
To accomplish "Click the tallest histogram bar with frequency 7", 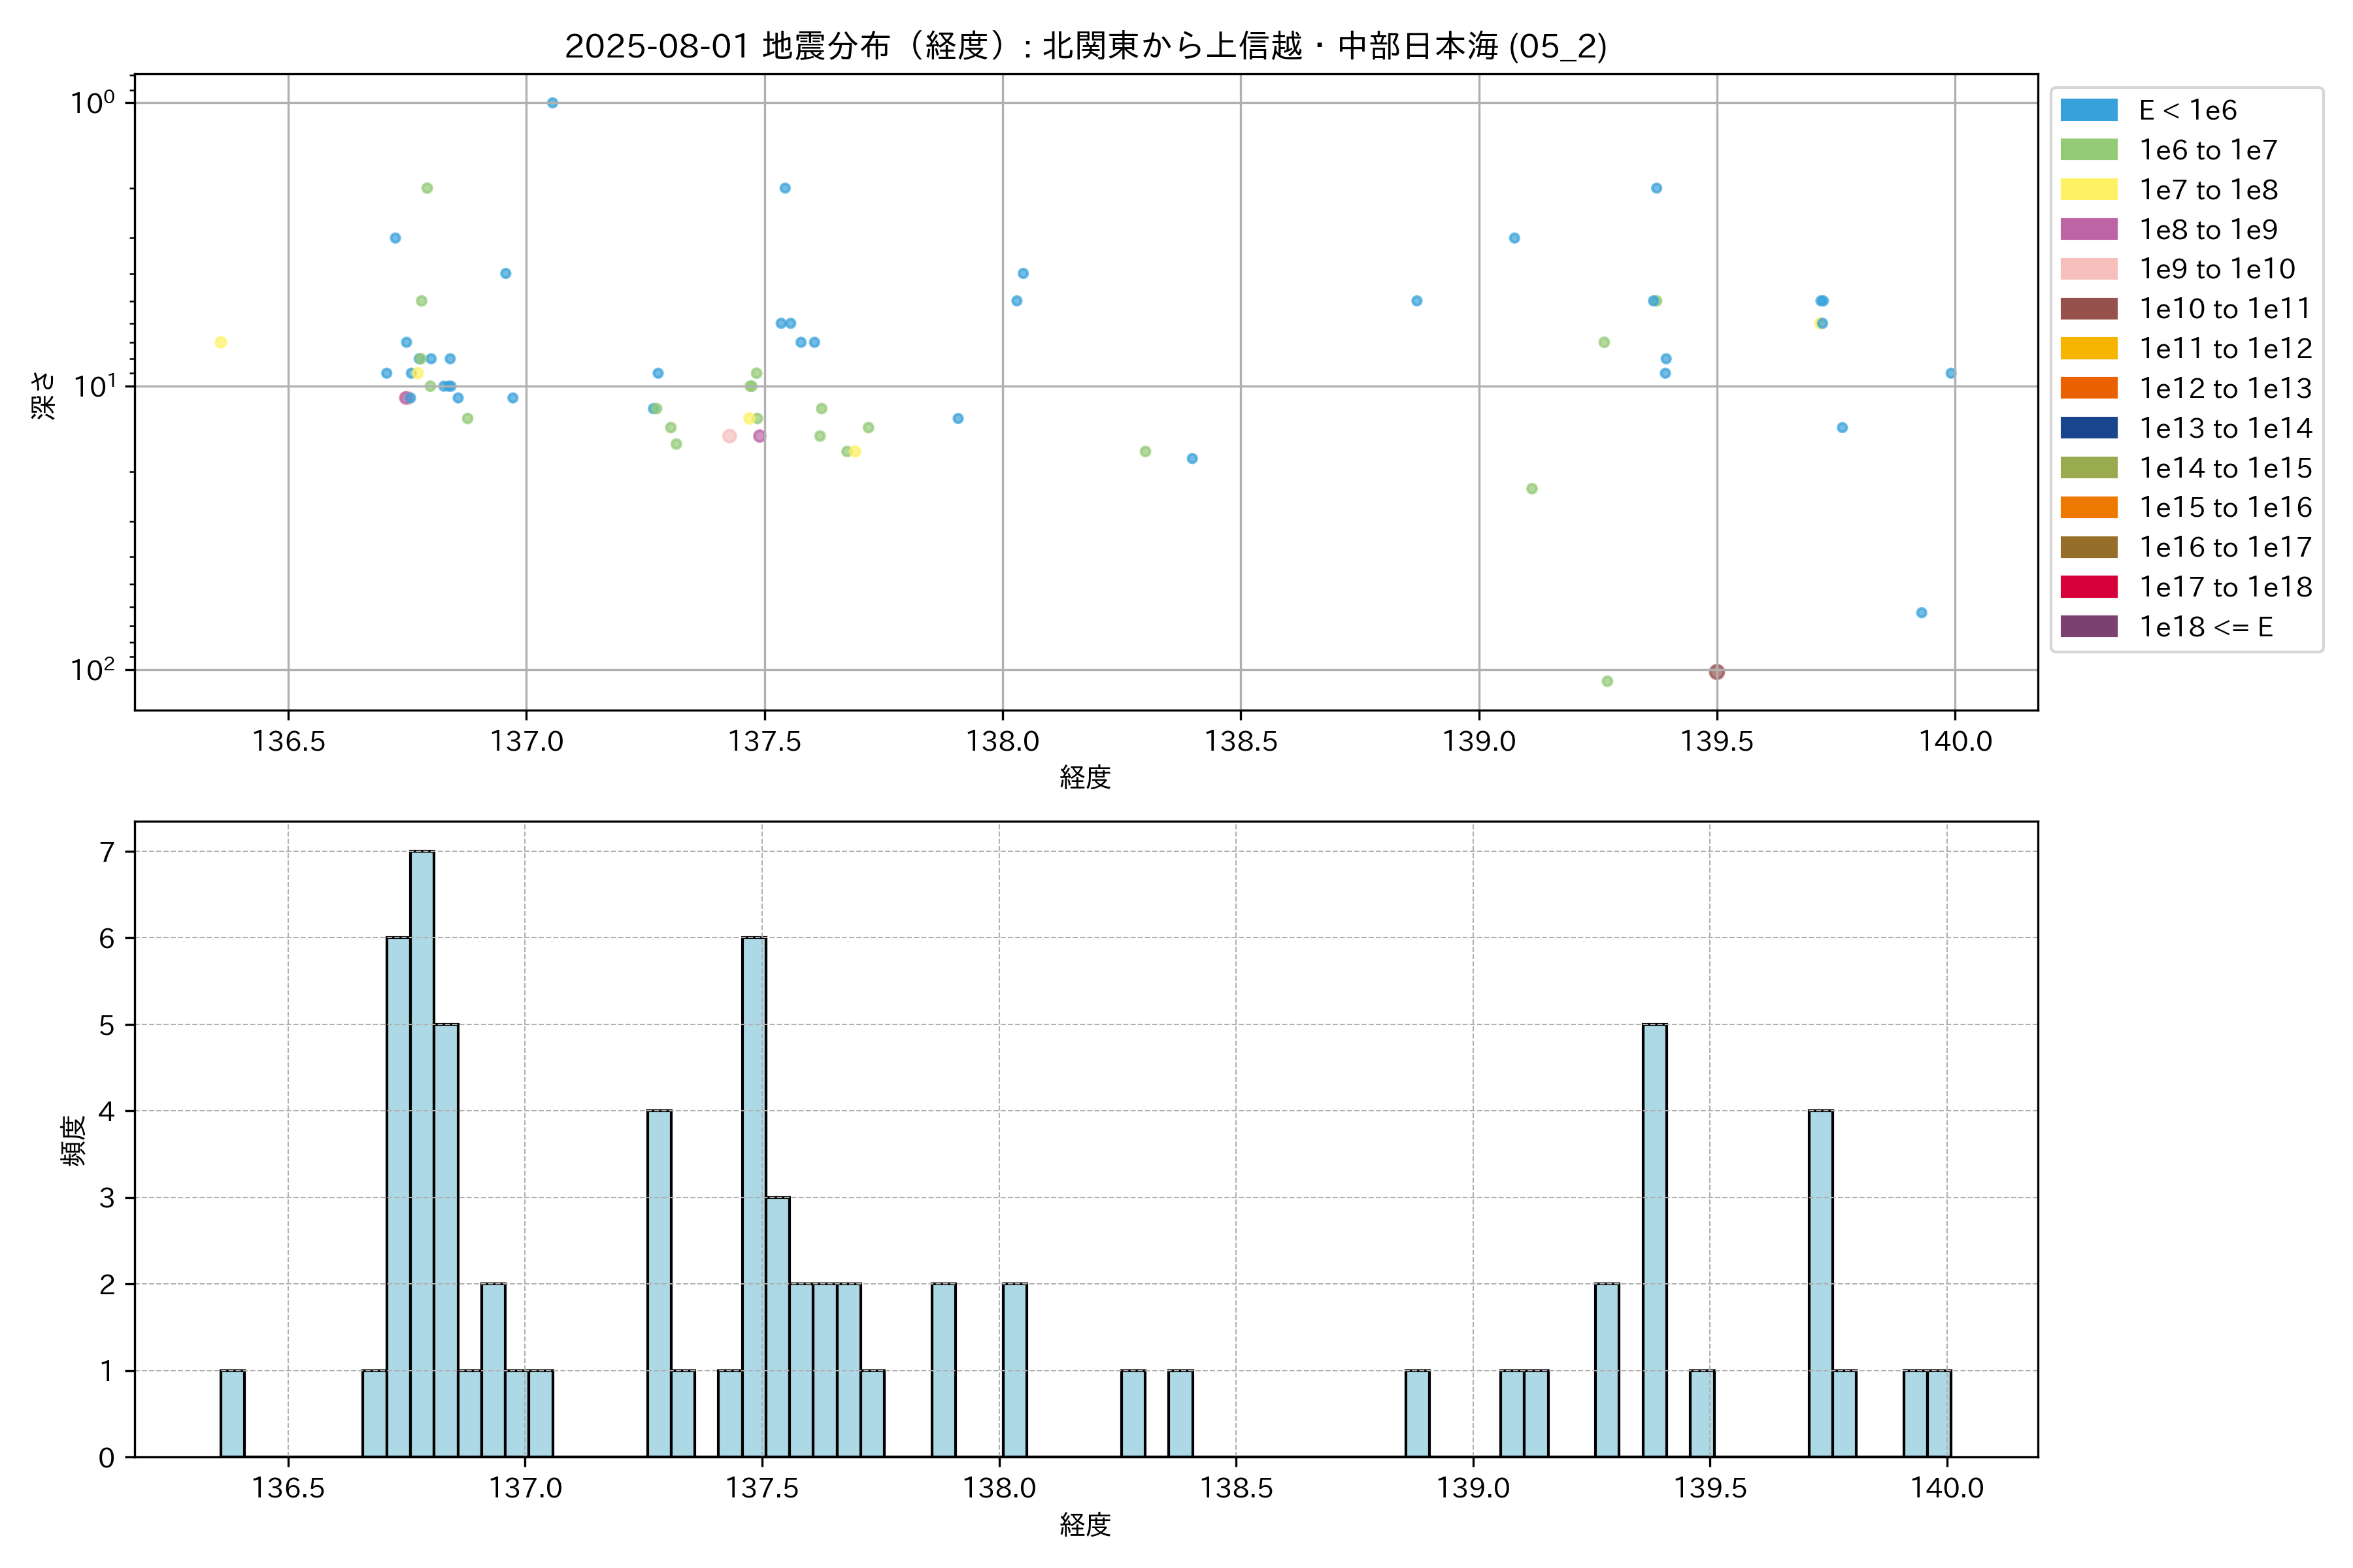I will [422, 1150].
